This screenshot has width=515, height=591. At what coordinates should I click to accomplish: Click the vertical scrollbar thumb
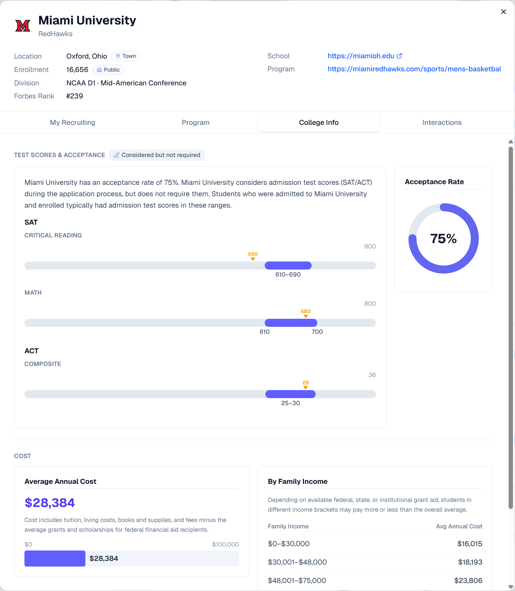coord(511,327)
